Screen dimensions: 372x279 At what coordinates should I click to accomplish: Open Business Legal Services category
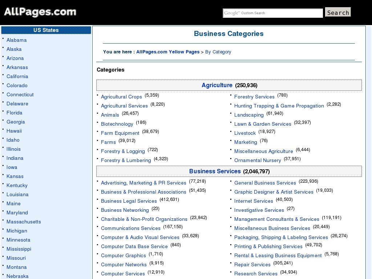[x=129, y=201]
